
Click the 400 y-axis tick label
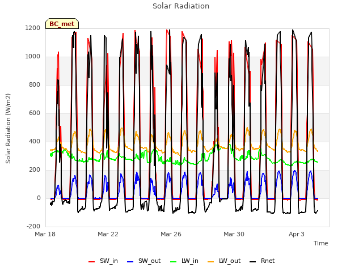click(35, 142)
